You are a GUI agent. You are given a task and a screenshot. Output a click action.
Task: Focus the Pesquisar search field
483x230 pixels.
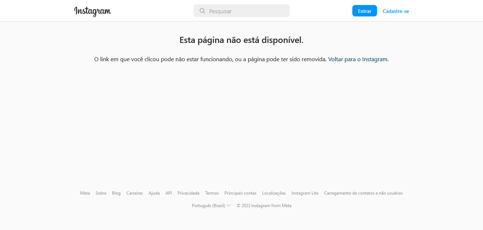pyautogui.click(x=247, y=11)
